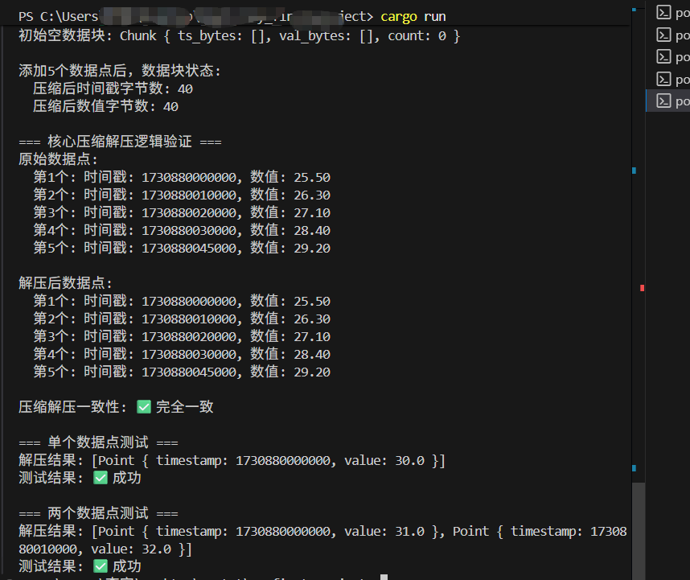Click the green checkmark under 两个数据点测试

pyautogui.click(x=101, y=566)
